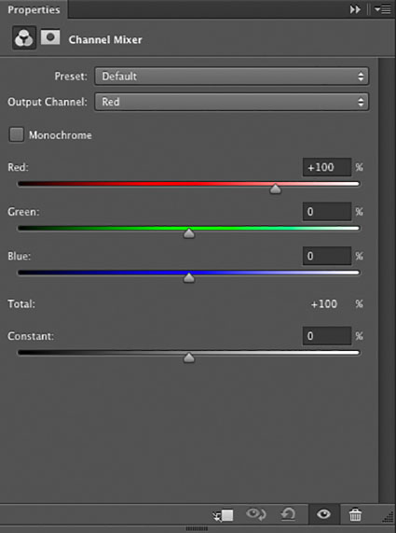Enable the Monochrome checkbox

16,134
